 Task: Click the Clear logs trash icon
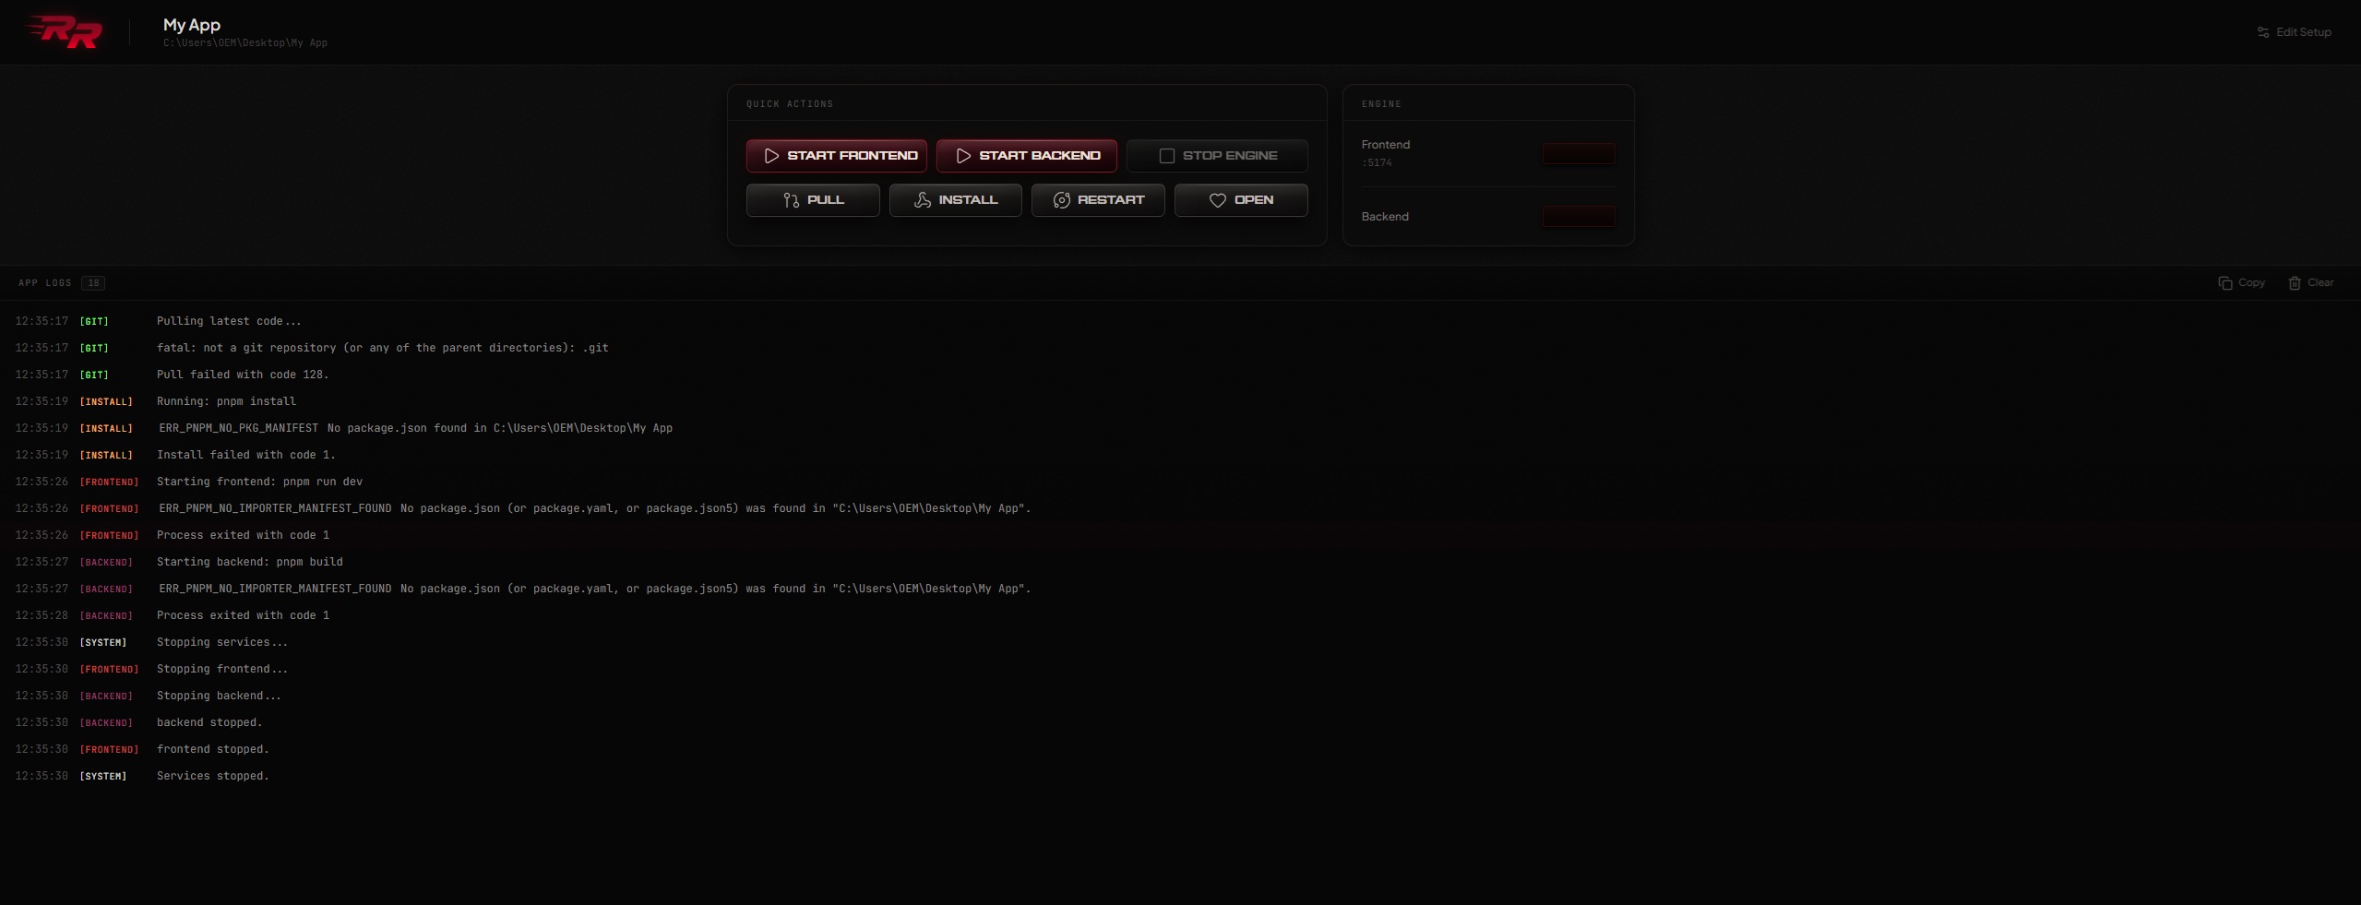click(x=2295, y=283)
